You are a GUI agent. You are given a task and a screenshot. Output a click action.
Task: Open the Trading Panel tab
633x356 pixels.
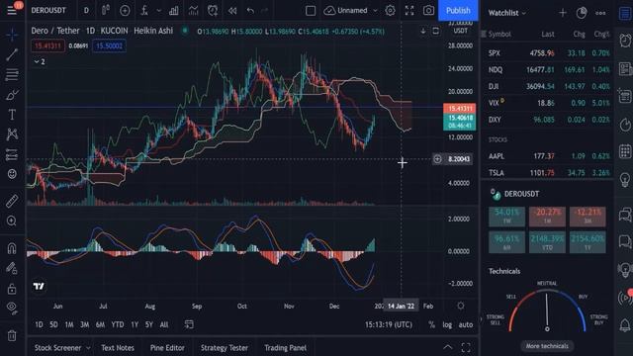point(286,348)
